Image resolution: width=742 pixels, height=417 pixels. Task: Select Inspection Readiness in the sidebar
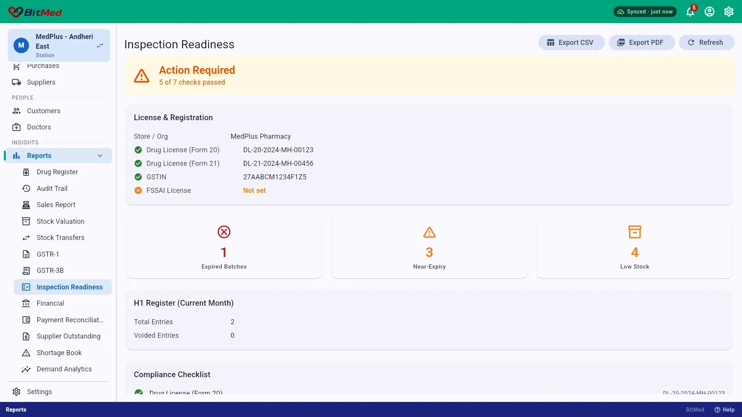63,287
